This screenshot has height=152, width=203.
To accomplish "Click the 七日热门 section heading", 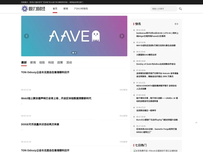I will coord(141,145).
